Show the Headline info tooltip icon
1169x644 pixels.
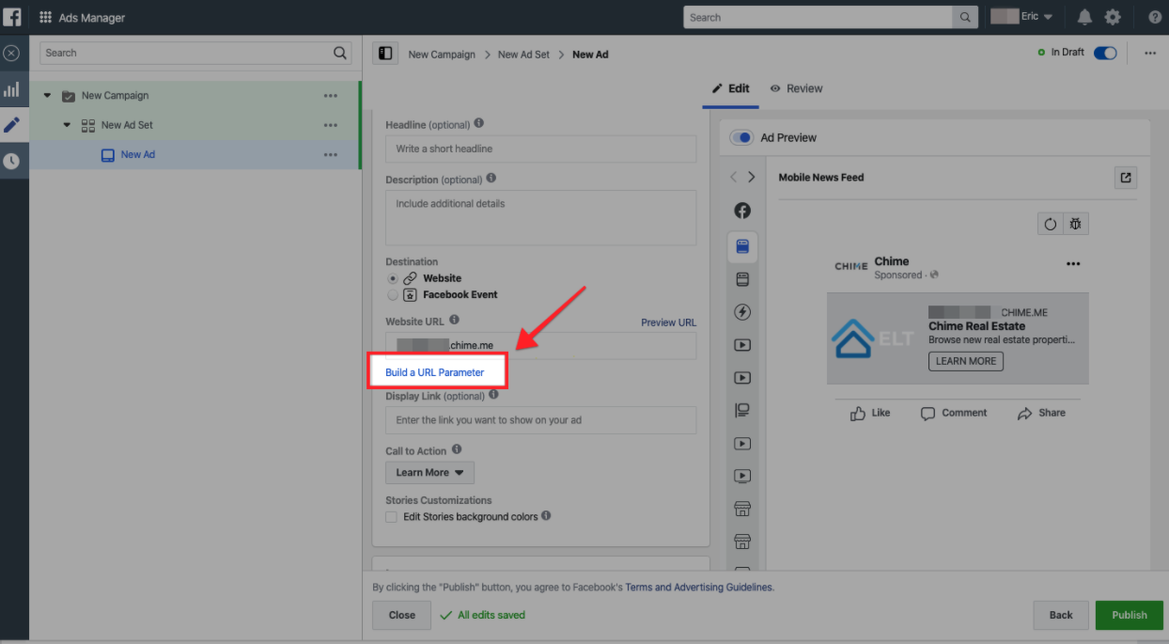coord(479,123)
